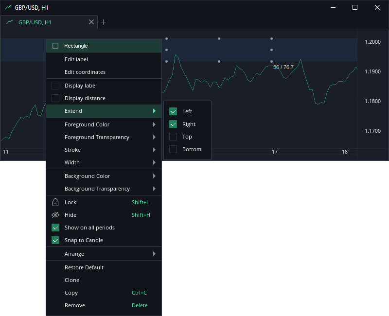This screenshot has height=316, width=389.
Task: Click the 1.1900 price axis label
Action: pyautogui.click(x=372, y=71)
